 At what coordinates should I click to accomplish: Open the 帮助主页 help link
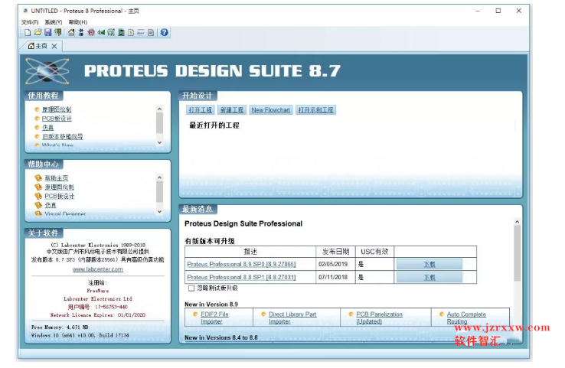coord(56,177)
